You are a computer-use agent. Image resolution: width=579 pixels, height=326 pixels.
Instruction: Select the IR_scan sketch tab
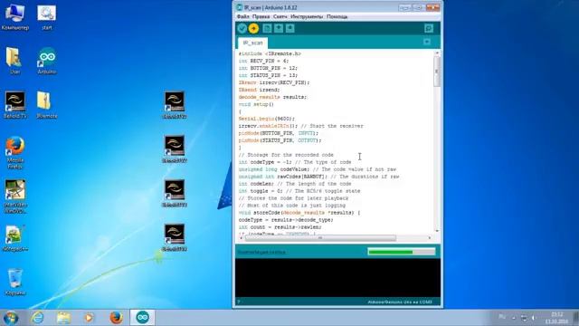point(253,43)
